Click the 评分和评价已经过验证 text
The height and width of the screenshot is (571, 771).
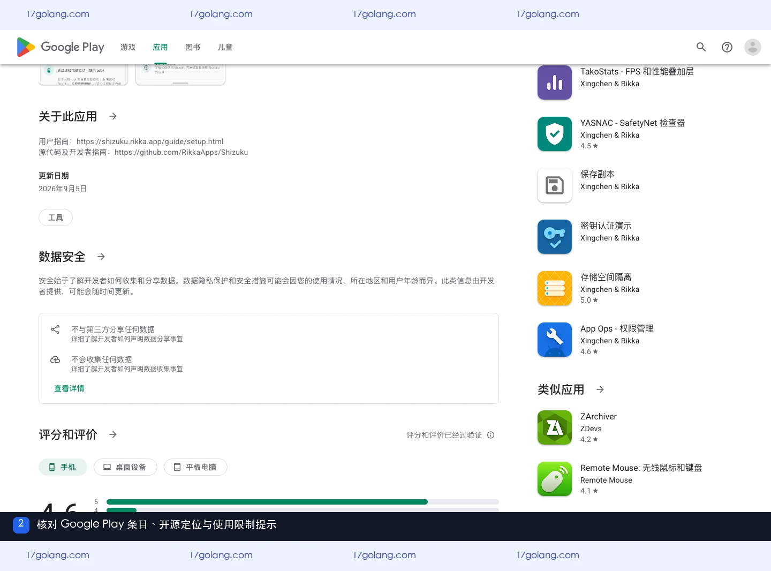444,435
